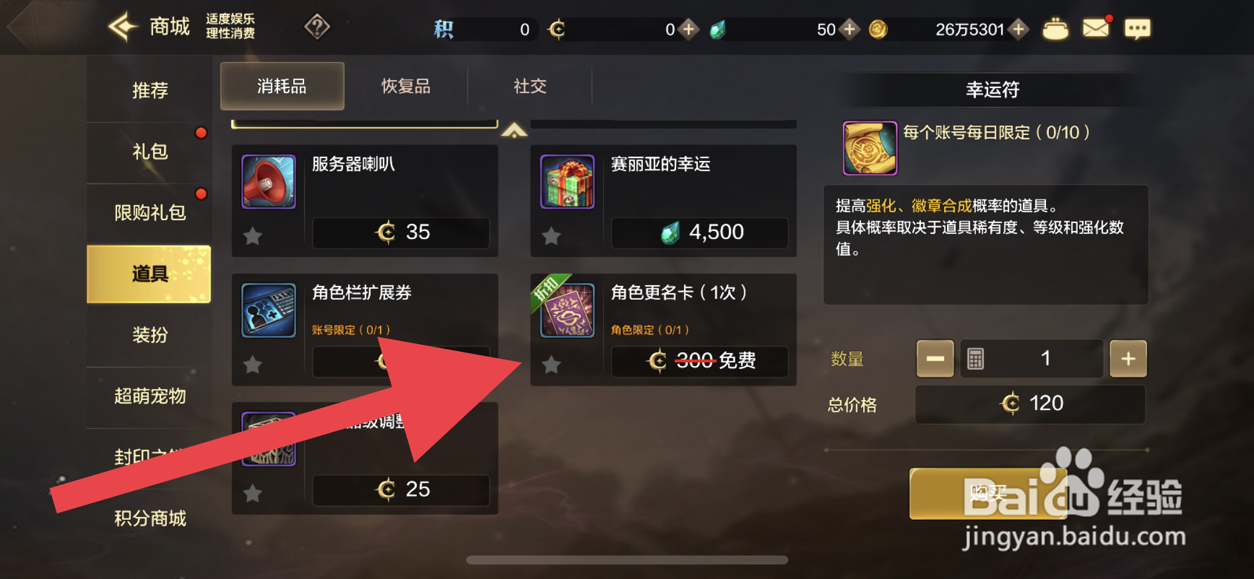Favorite 服务器喇叭 with its star
Viewport: 1254px width, 579px height.
[x=253, y=236]
